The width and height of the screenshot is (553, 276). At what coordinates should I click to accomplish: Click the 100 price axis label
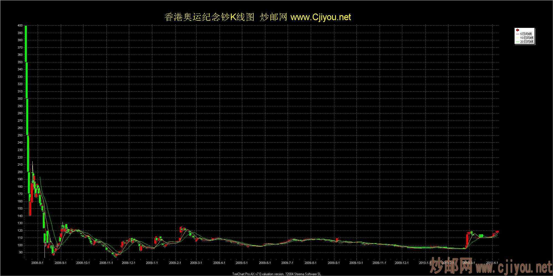(x=20, y=245)
